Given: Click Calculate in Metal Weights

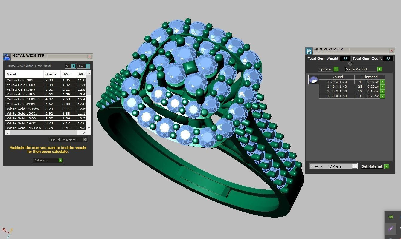Looking at the screenshot, I should (x=48, y=161).
